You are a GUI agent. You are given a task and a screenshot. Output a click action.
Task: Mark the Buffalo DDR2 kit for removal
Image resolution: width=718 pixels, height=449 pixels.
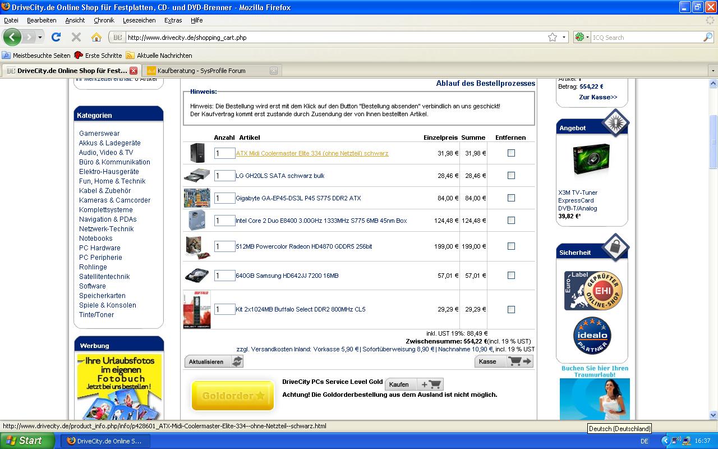[511, 309]
